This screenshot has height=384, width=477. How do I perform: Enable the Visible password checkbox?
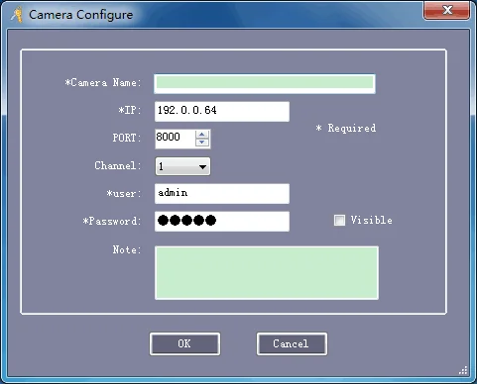339,220
